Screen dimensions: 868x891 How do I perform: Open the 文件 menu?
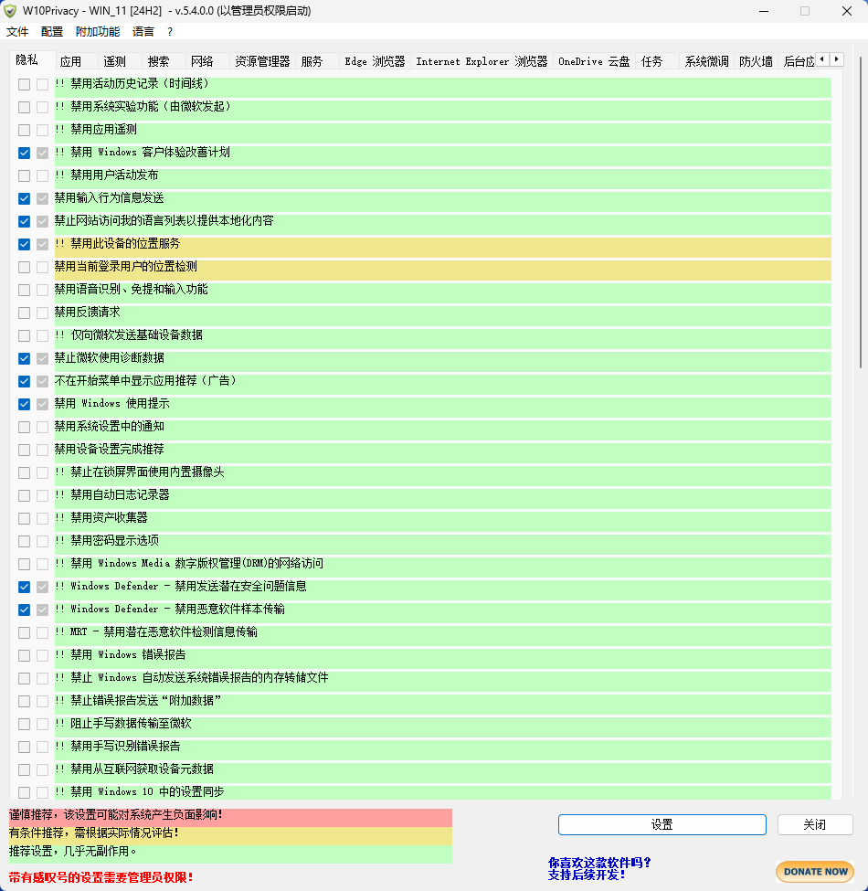coord(17,32)
